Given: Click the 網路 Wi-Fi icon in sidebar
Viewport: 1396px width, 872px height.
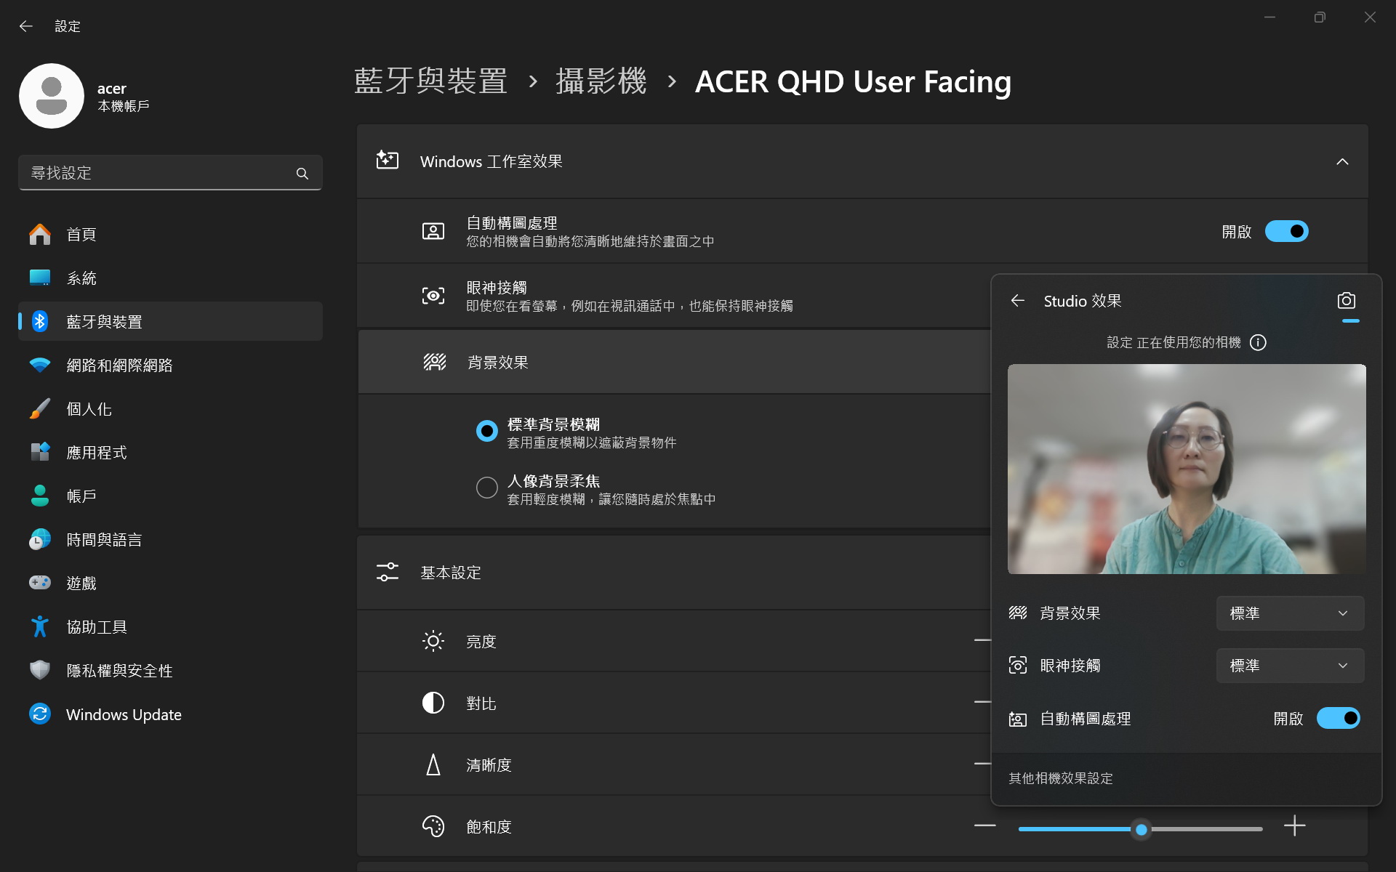Looking at the screenshot, I should click(40, 365).
